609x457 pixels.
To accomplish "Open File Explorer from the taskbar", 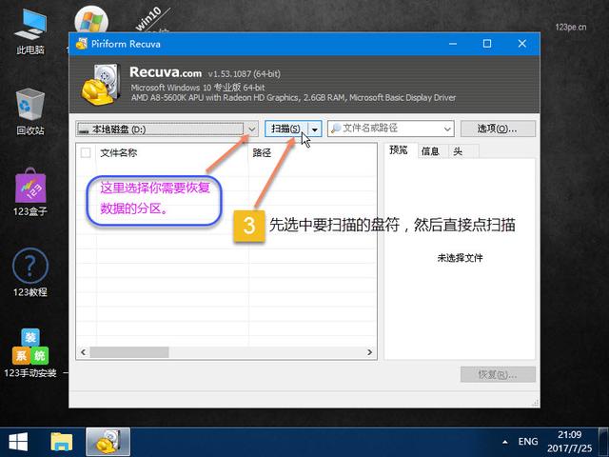I will pyautogui.click(x=61, y=442).
